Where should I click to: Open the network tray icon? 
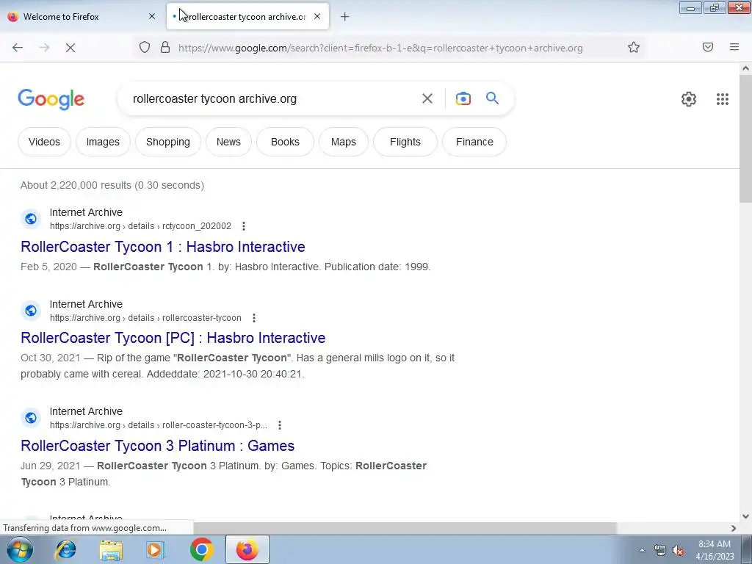660,550
